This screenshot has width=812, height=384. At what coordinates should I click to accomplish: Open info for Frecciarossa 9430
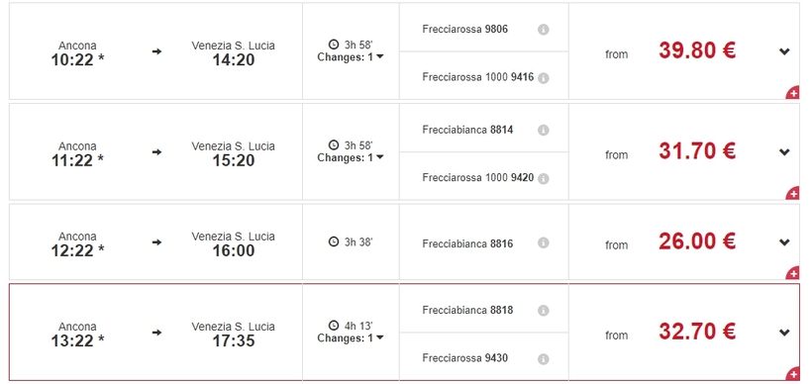[543, 358]
